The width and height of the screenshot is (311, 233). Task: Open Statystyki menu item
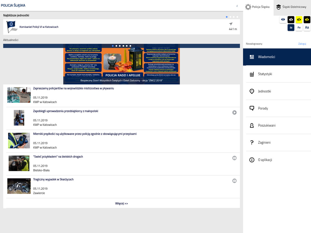(x=277, y=74)
